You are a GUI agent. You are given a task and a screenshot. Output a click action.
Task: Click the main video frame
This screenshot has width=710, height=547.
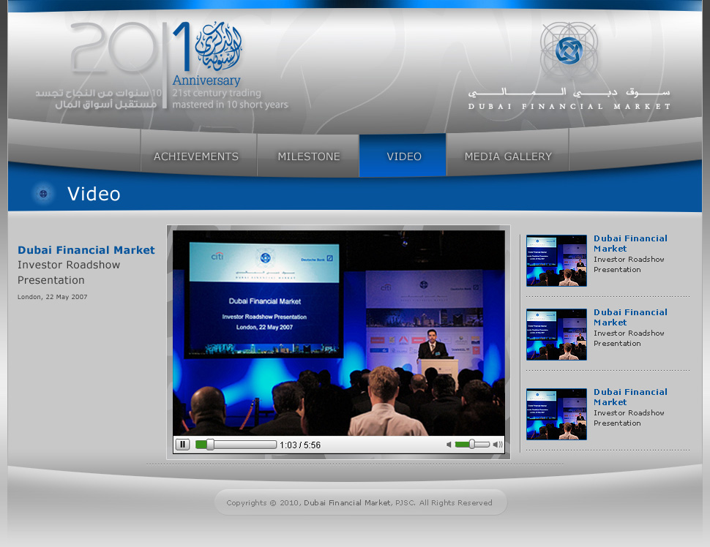[339, 333]
